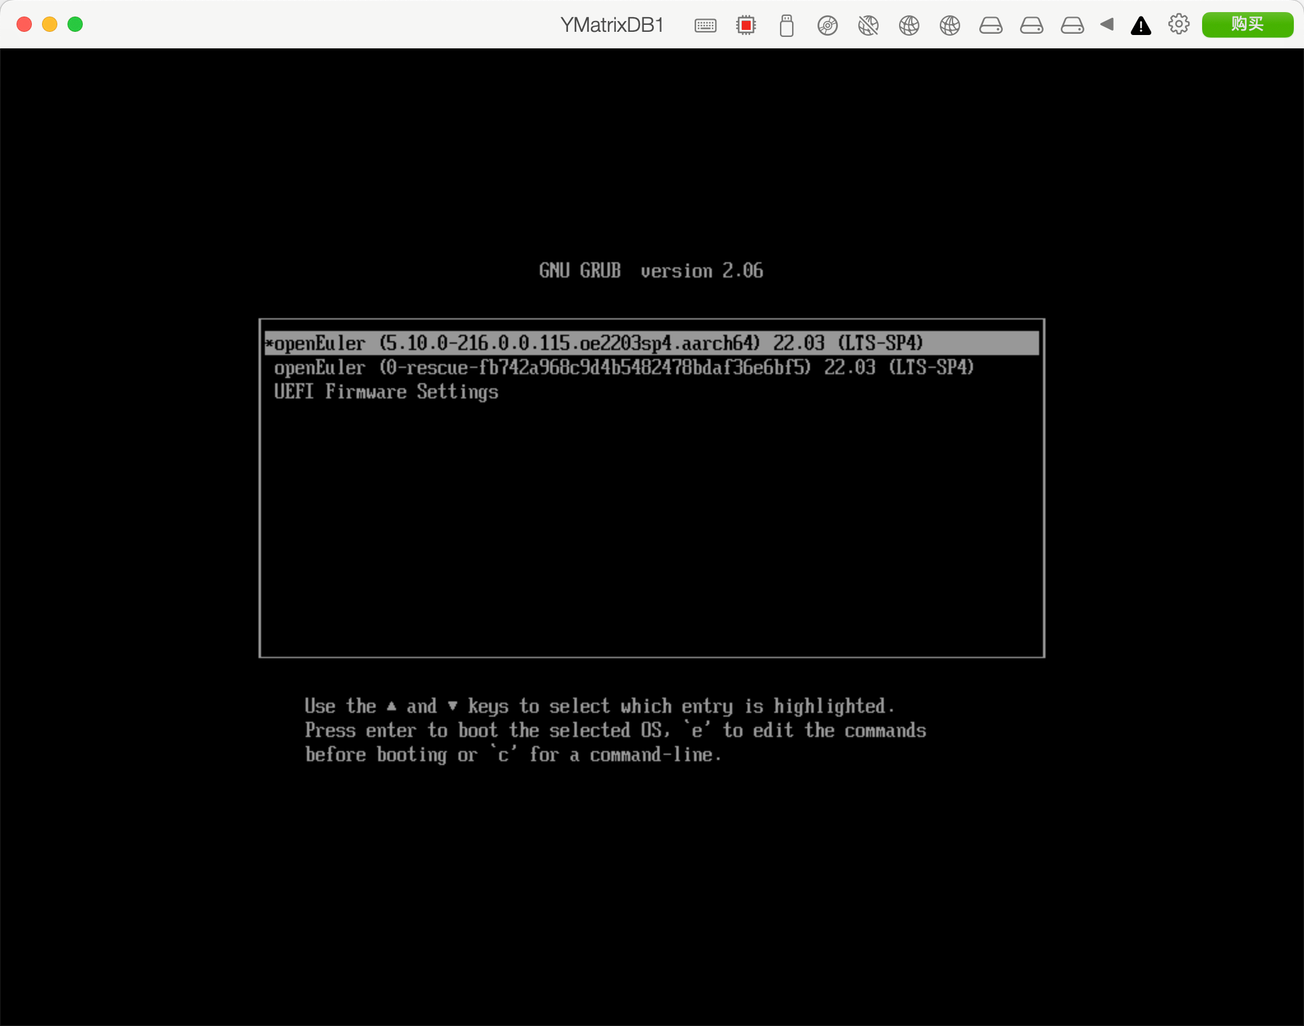1304x1026 pixels.
Task: Collapse toolbar with left triangle arrow
Action: coord(1107,24)
